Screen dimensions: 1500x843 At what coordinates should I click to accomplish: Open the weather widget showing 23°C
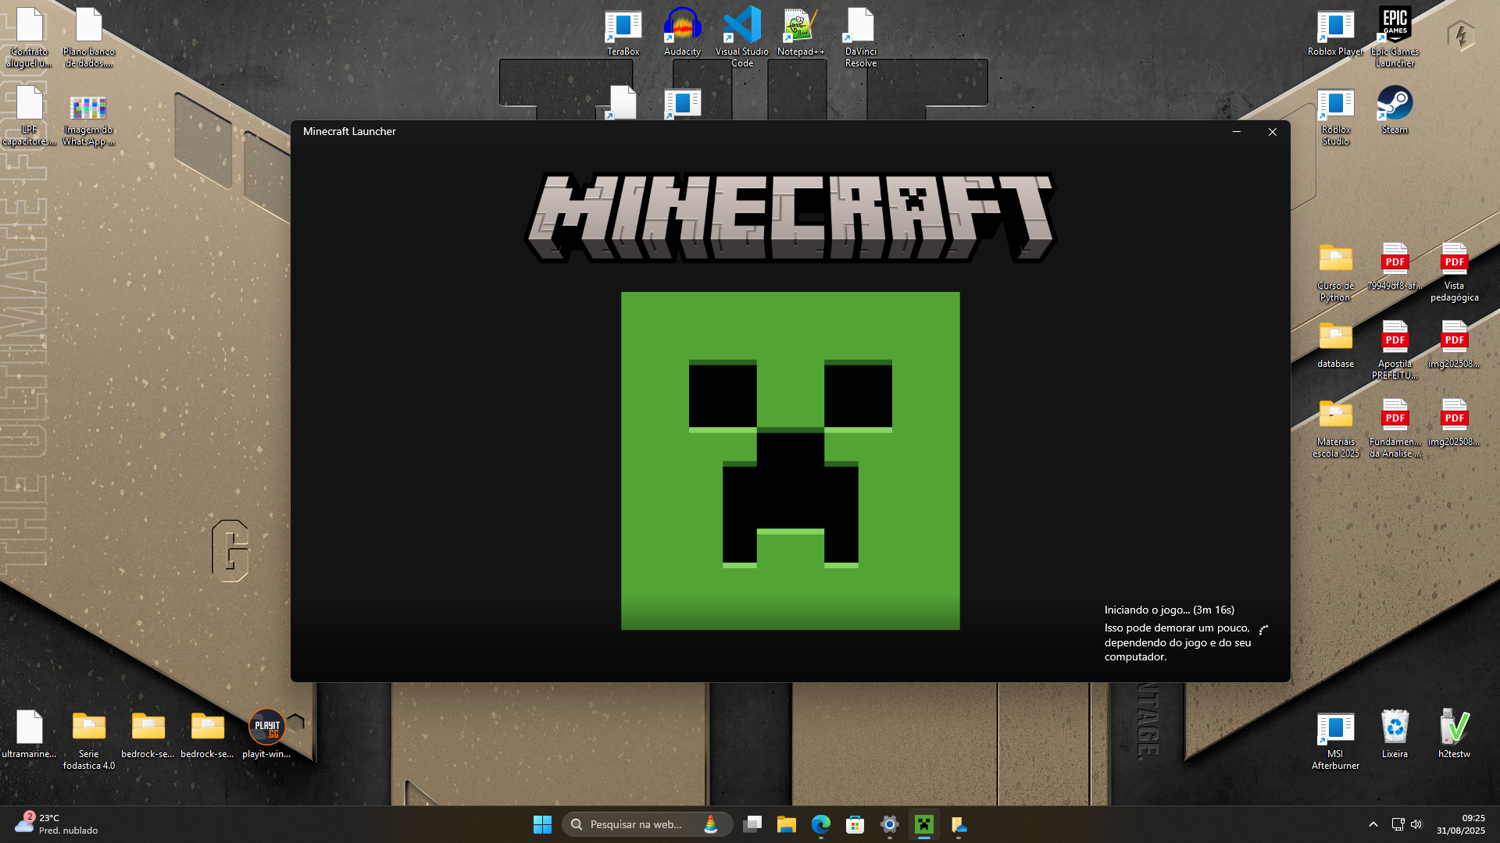click(x=57, y=824)
